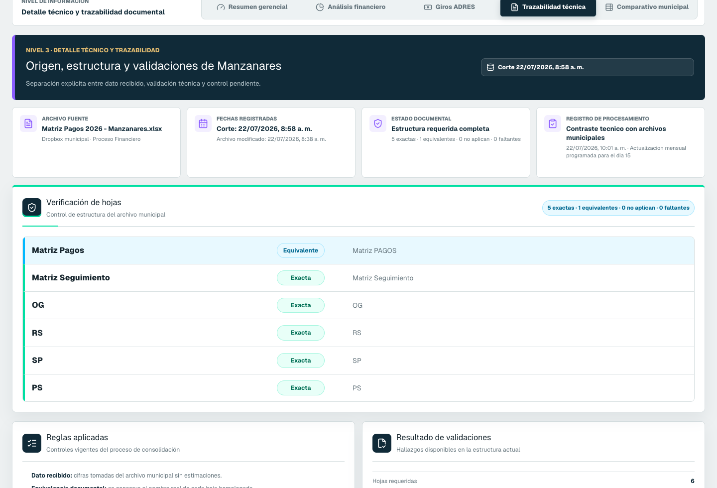Click the calendar icon in Fechas registradas card
This screenshot has height=488, width=717.
(x=203, y=123)
